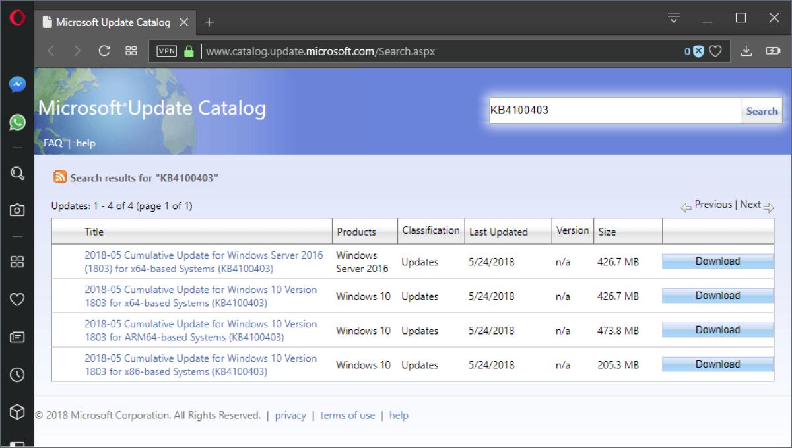
Task: Enable VPN using the VPN badge
Action: [x=166, y=50]
